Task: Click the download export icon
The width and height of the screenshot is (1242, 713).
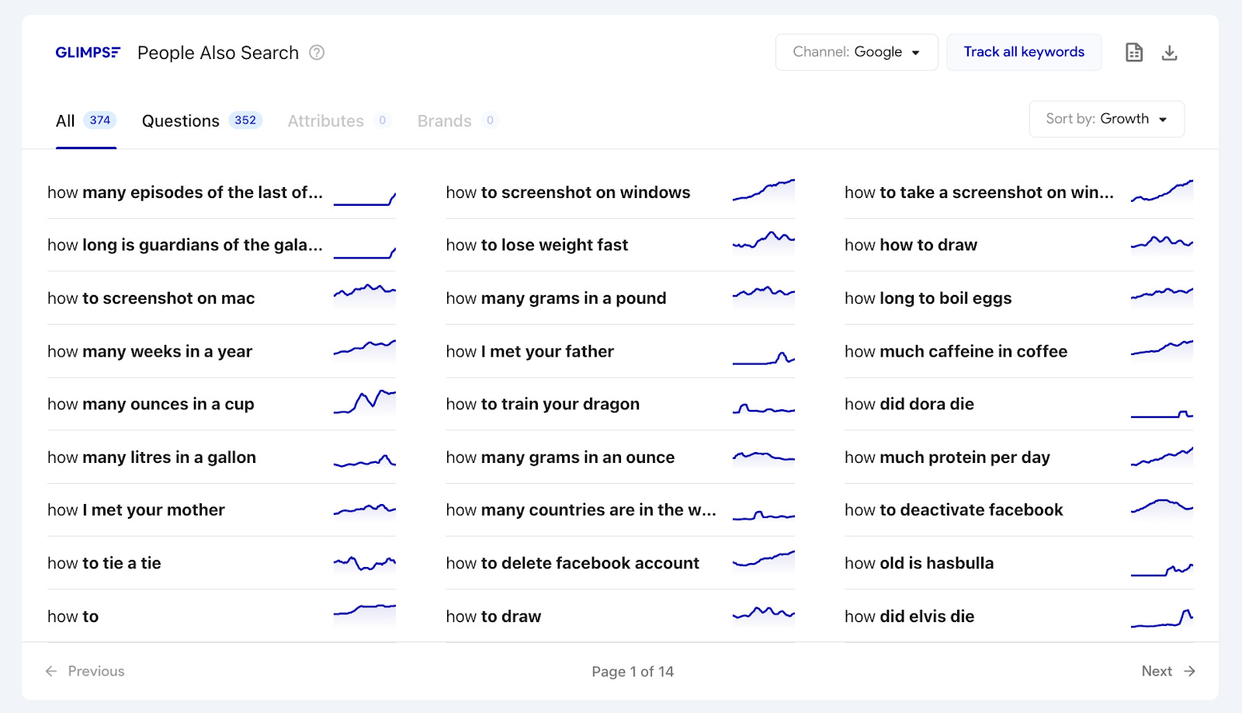Action: point(1170,51)
